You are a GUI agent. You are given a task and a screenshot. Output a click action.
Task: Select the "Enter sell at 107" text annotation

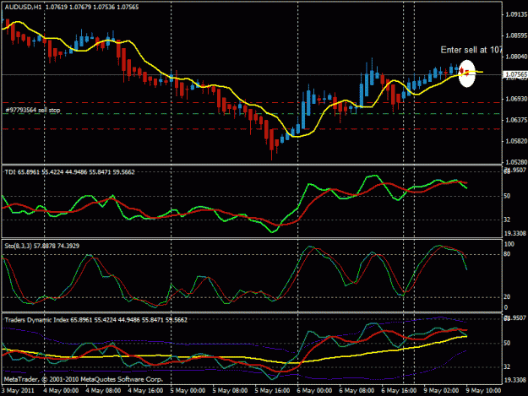(471, 50)
